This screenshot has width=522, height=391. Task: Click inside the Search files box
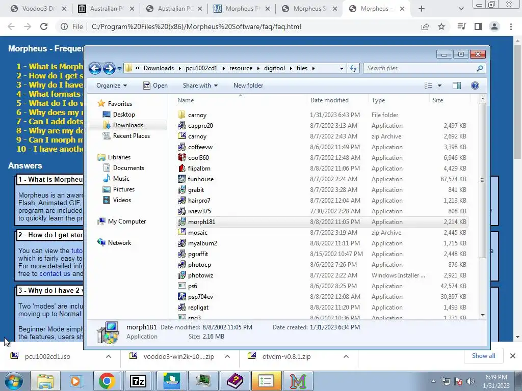425,68
